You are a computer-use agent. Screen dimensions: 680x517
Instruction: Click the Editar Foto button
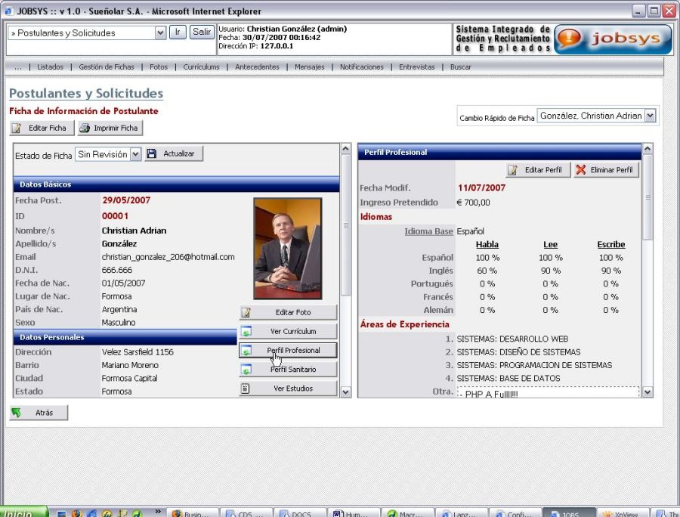pos(288,312)
